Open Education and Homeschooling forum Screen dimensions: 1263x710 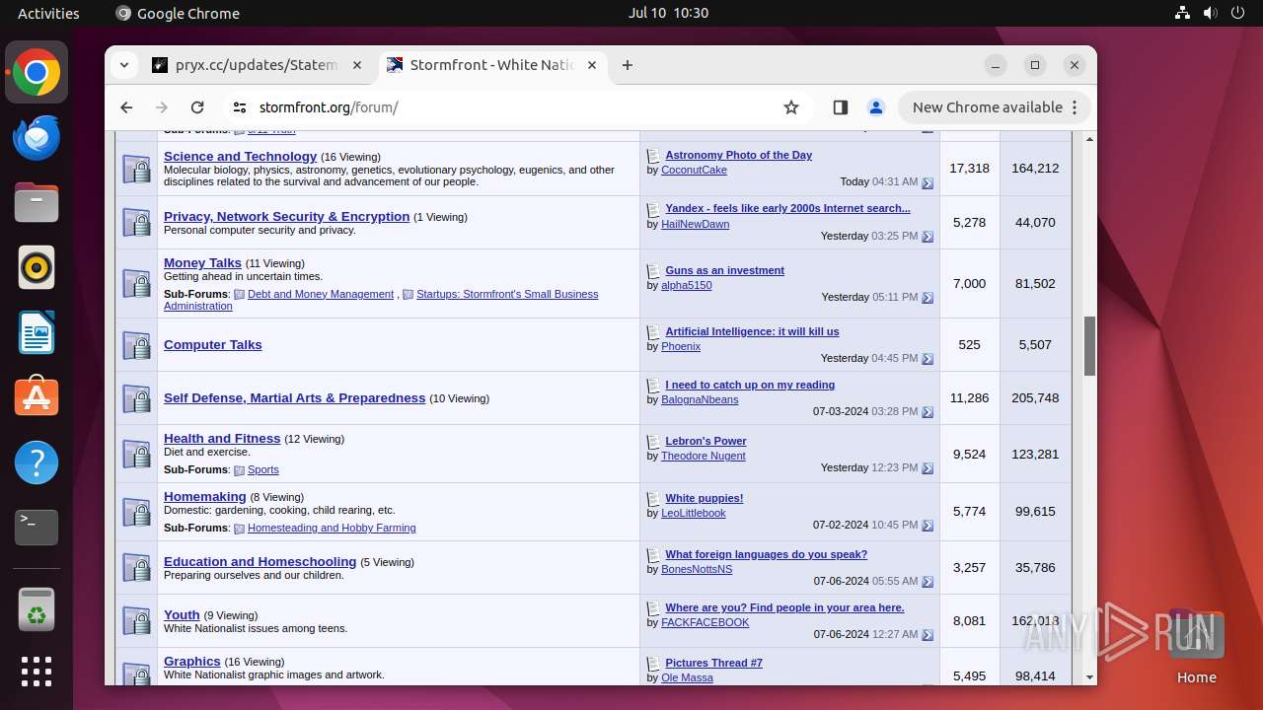click(x=260, y=561)
